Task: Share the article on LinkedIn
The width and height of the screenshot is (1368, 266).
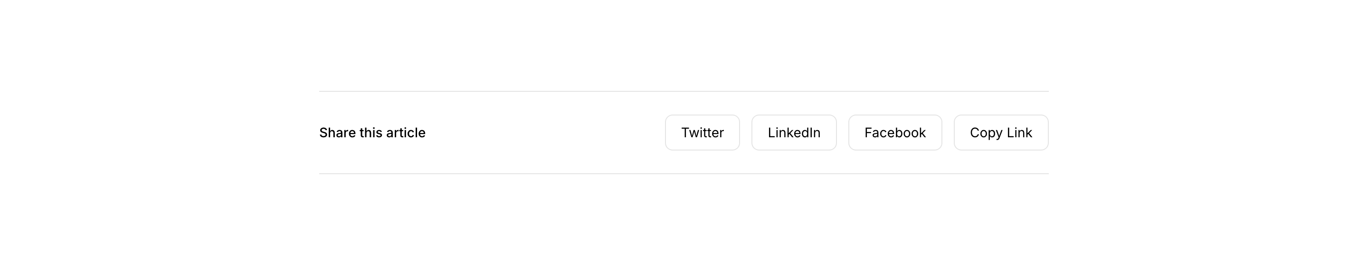Action: tap(794, 133)
